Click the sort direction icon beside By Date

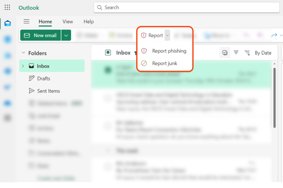(247, 53)
